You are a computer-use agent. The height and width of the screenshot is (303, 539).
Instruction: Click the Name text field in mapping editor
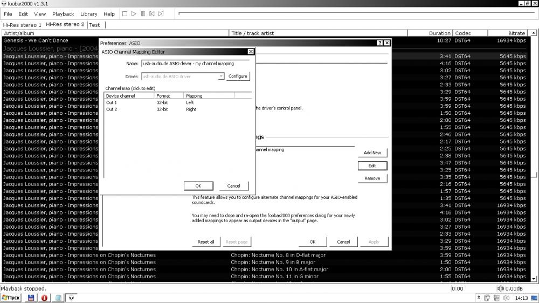pos(196,64)
